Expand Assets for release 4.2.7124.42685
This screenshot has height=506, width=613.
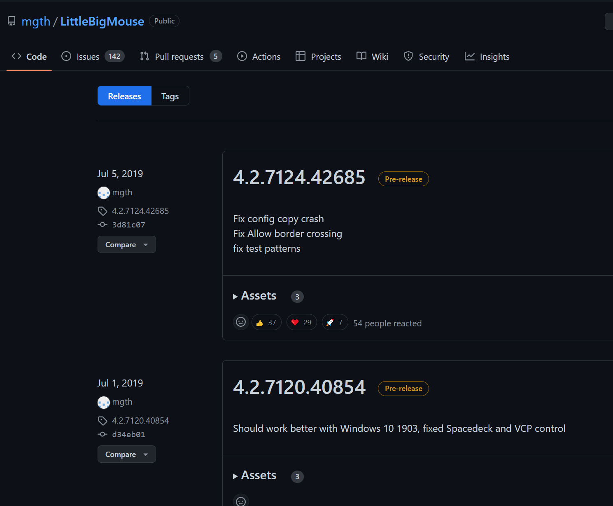(x=255, y=296)
